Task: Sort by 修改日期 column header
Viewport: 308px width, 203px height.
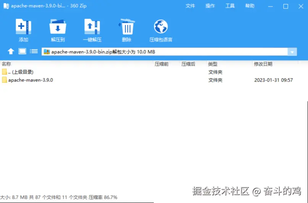Action: click(x=263, y=64)
